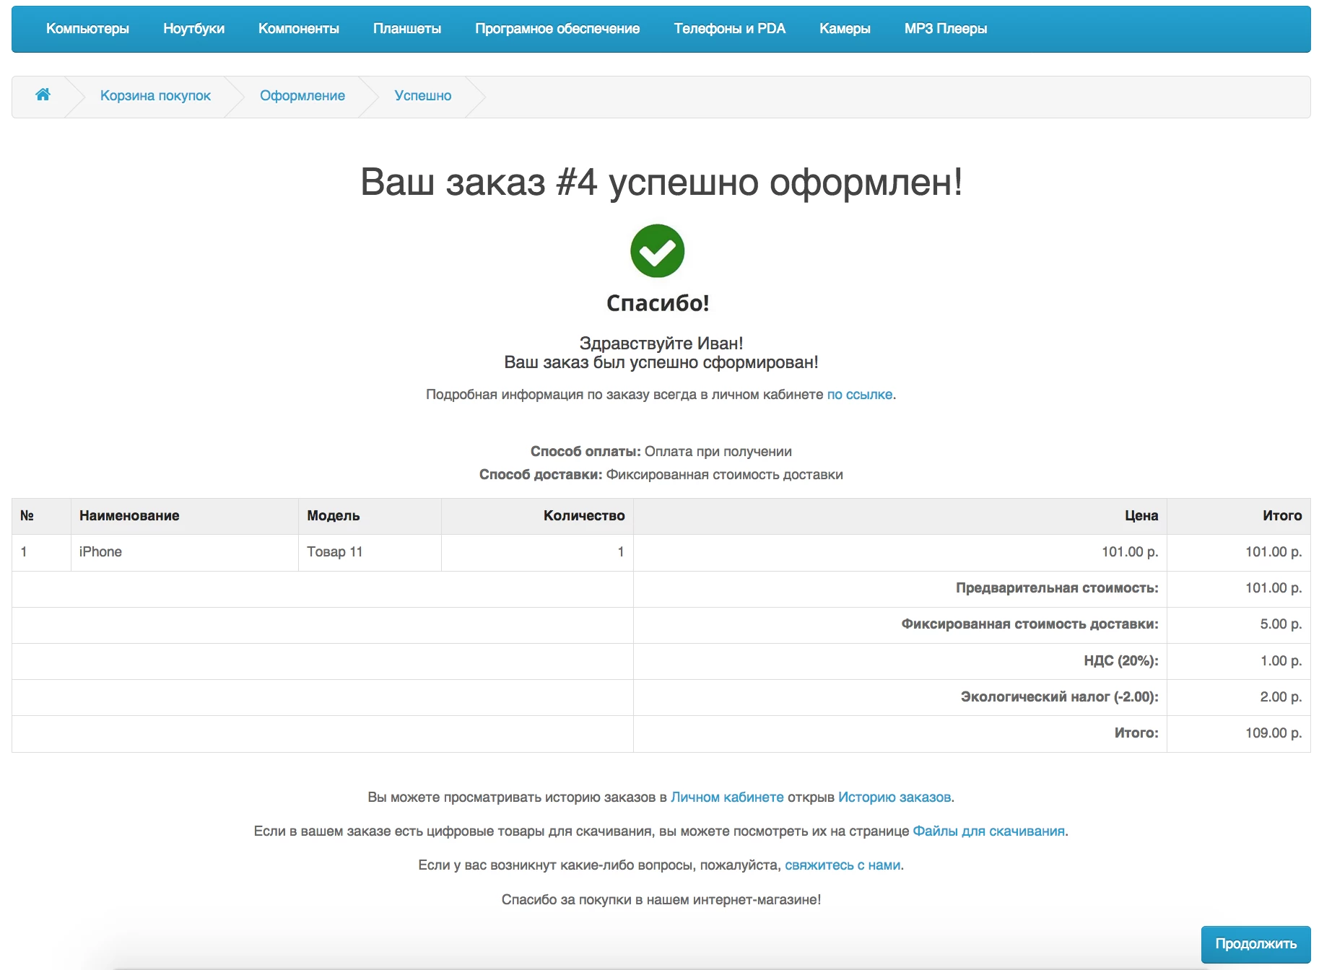Image resolution: width=1319 pixels, height=970 pixels.
Task: Open the Ноутбуки menu
Action: (193, 29)
